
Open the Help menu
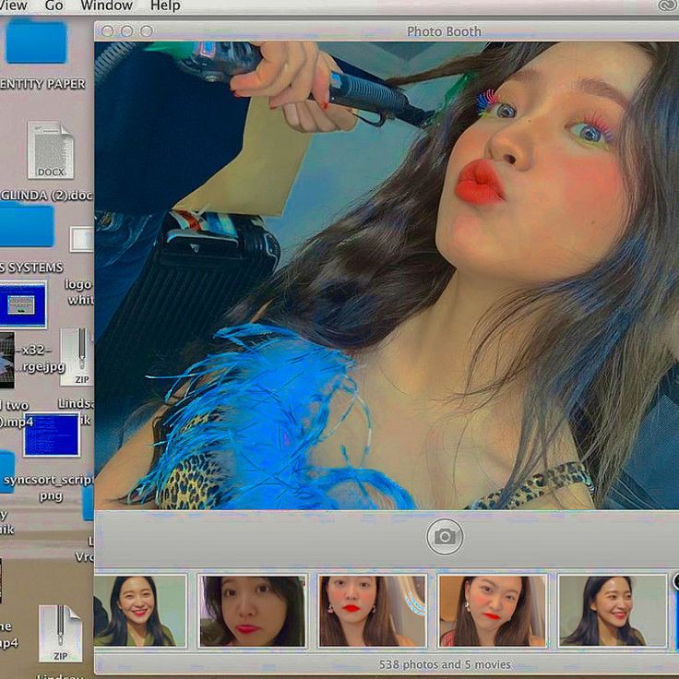coord(165,6)
